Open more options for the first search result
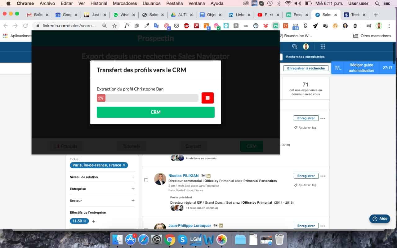 pyautogui.click(x=323, y=118)
